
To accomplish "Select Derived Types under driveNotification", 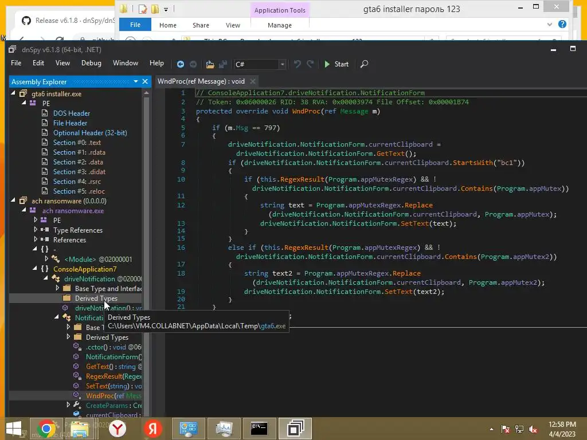I will tap(96, 298).
